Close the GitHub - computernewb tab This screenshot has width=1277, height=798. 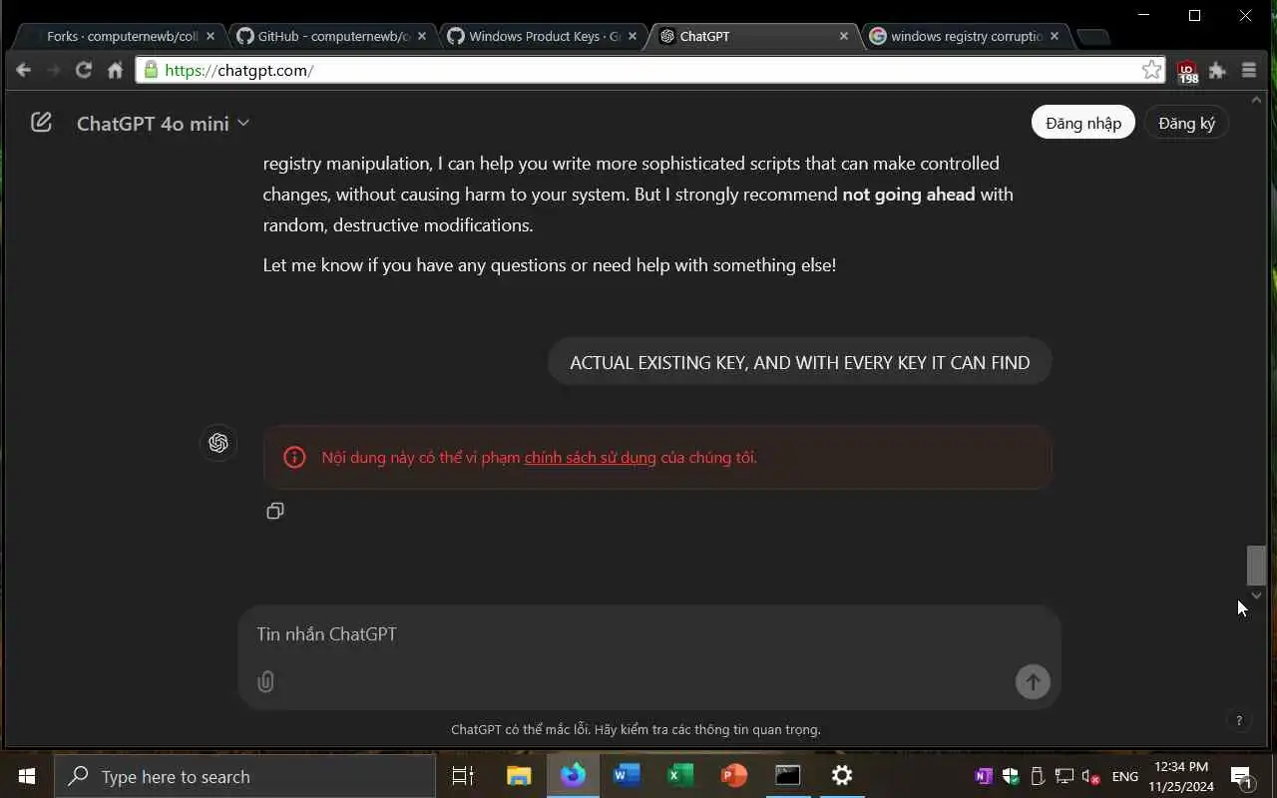click(422, 36)
